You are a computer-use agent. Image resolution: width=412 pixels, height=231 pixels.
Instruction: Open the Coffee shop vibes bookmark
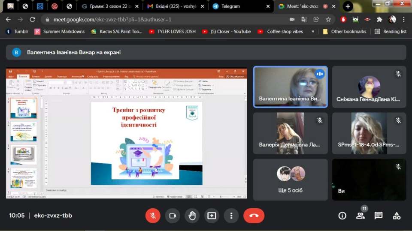[x=281, y=31]
